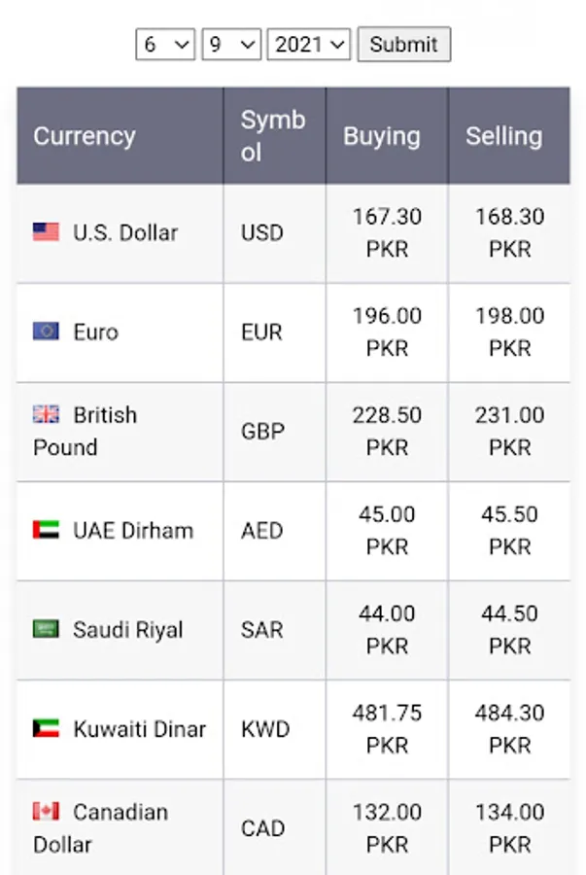This screenshot has width=586, height=875.
Task: Open the day dropdown showing 6
Action: point(165,44)
